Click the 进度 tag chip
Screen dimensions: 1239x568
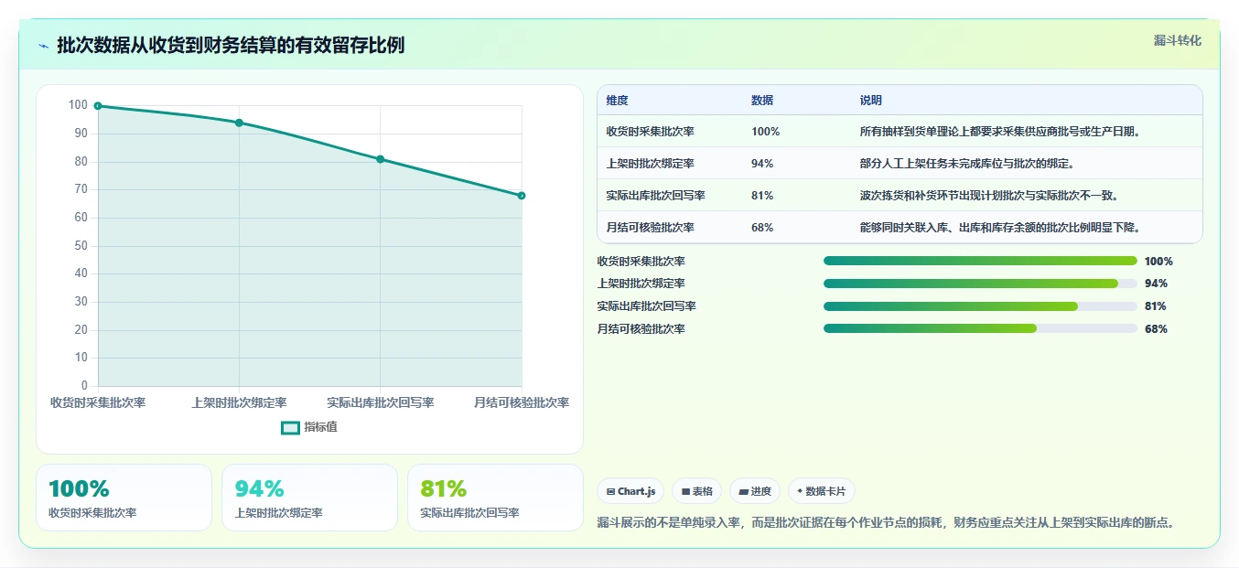pyautogui.click(x=755, y=491)
